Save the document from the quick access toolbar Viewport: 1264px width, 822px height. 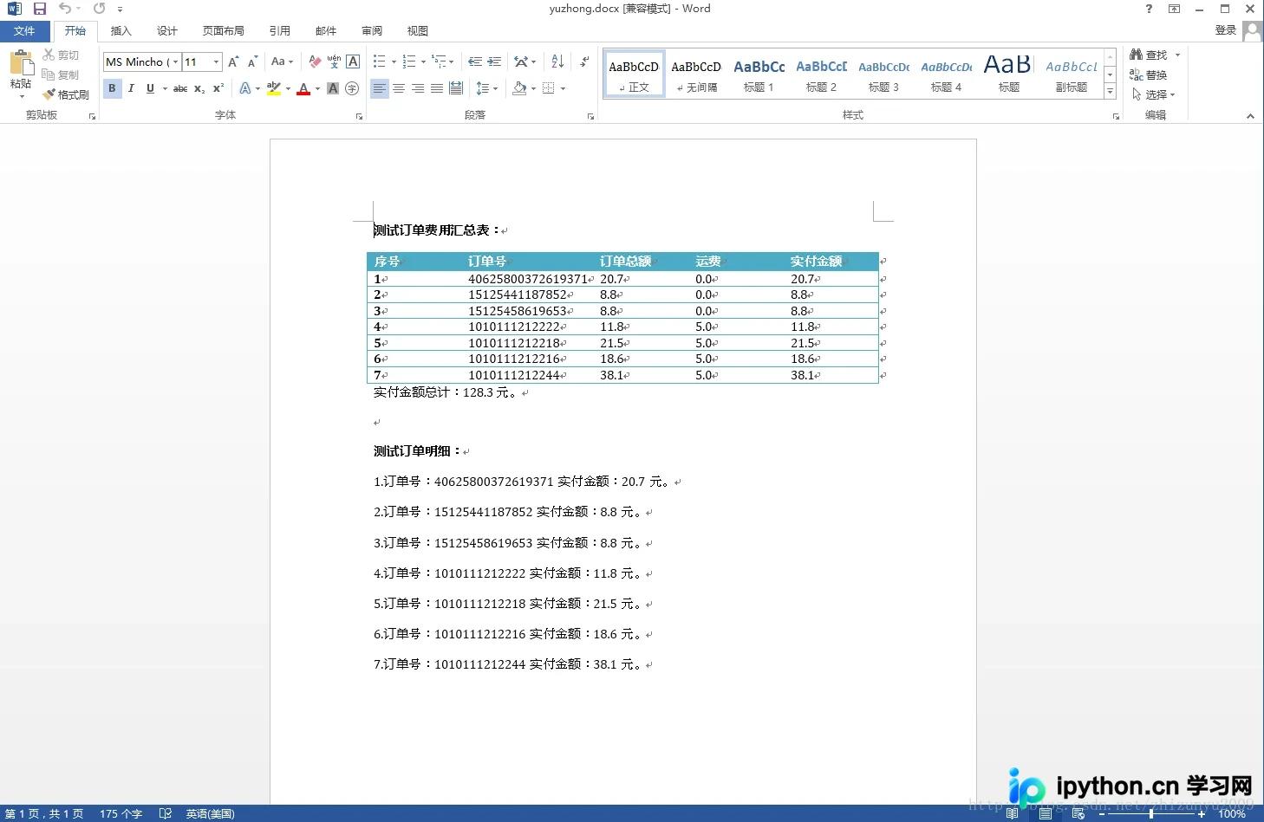pyautogui.click(x=39, y=9)
